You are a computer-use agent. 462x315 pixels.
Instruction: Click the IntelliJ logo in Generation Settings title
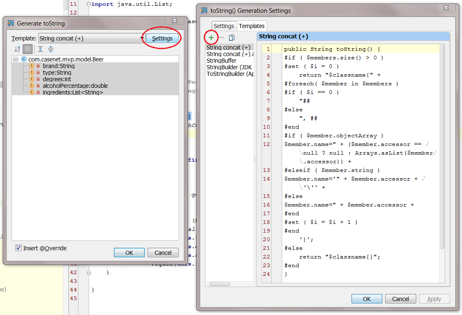204,11
